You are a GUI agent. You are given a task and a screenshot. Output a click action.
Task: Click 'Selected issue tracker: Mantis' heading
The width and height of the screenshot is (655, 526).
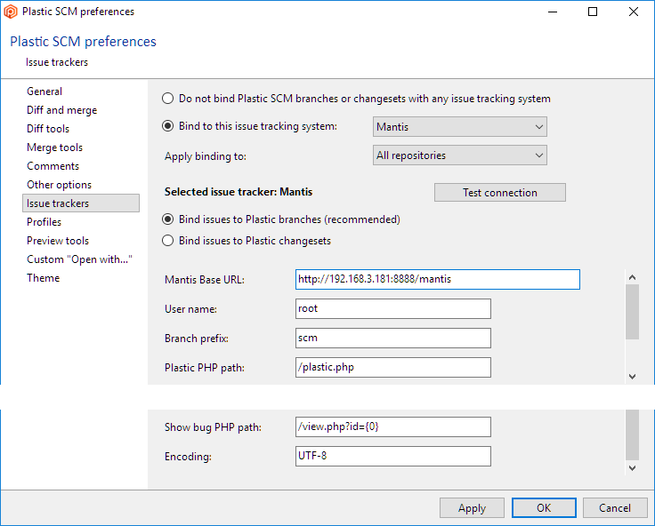pyautogui.click(x=239, y=192)
